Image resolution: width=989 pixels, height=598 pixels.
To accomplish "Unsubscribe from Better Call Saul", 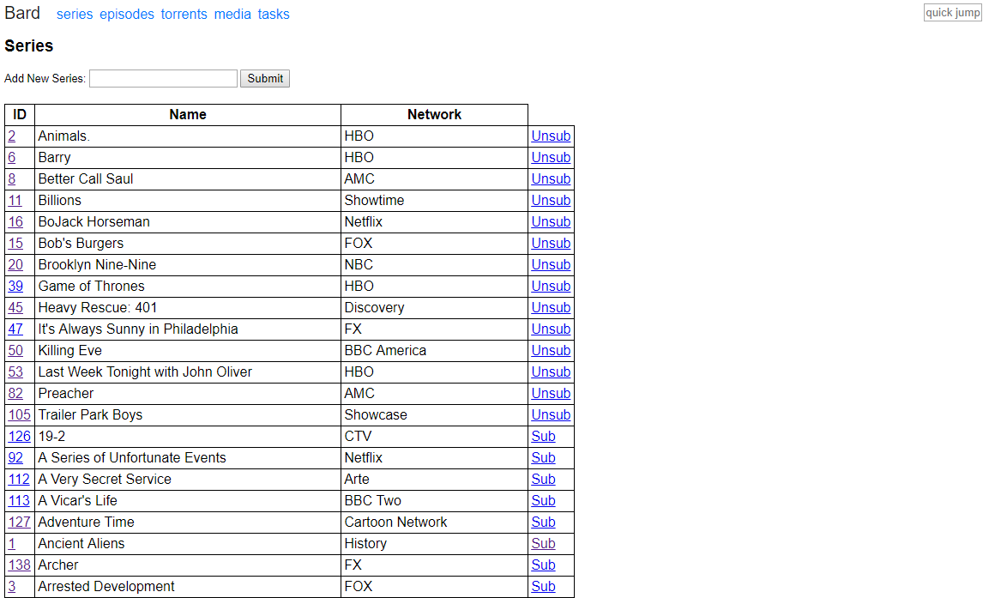I will (x=551, y=178).
